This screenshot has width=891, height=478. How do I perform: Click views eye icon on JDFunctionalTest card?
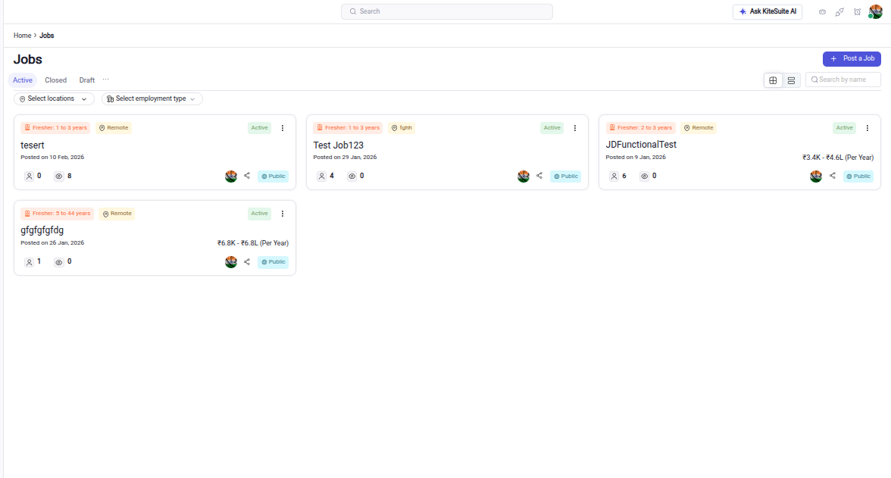[x=644, y=177]
